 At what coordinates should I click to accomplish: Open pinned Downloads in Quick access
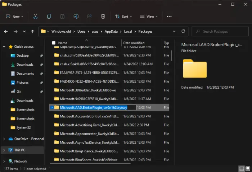tap(25, 65)
